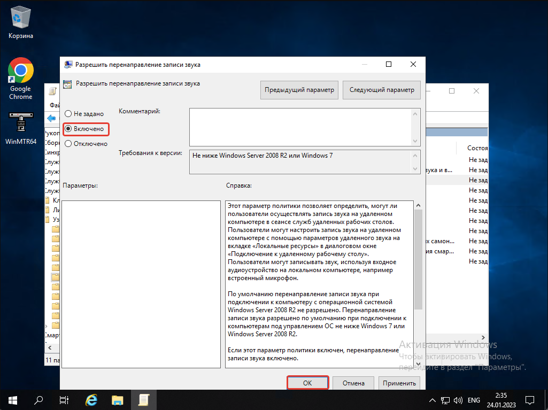Image resolution: width=548 pixels, height=410 pixels.
Task: Open the notification center icon
Action: (529, 399)
